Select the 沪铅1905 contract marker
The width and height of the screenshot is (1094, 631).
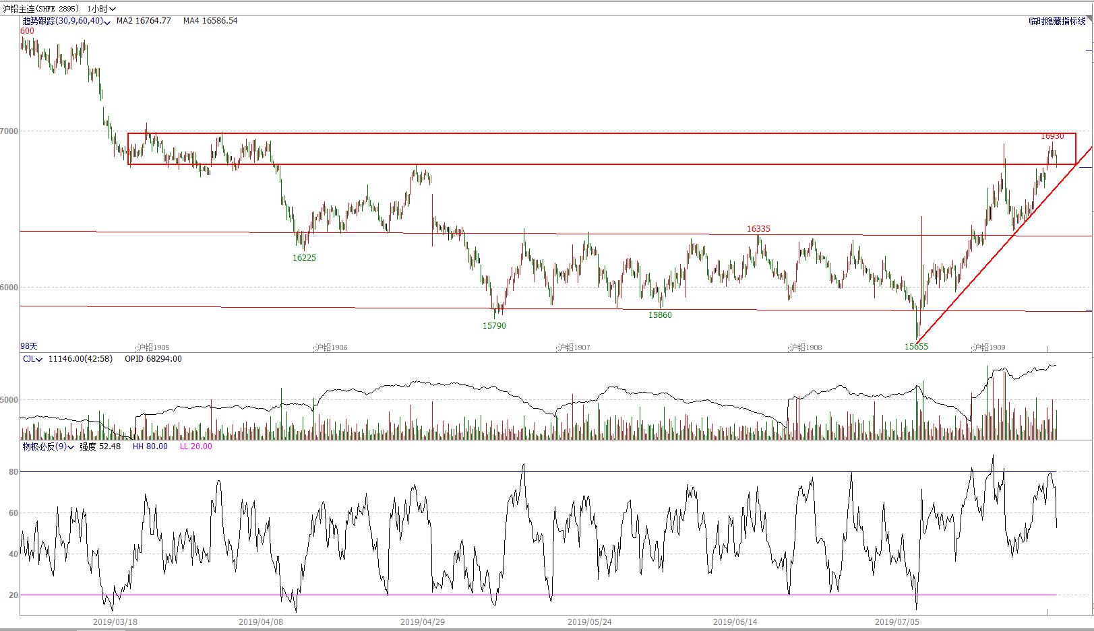152,347
